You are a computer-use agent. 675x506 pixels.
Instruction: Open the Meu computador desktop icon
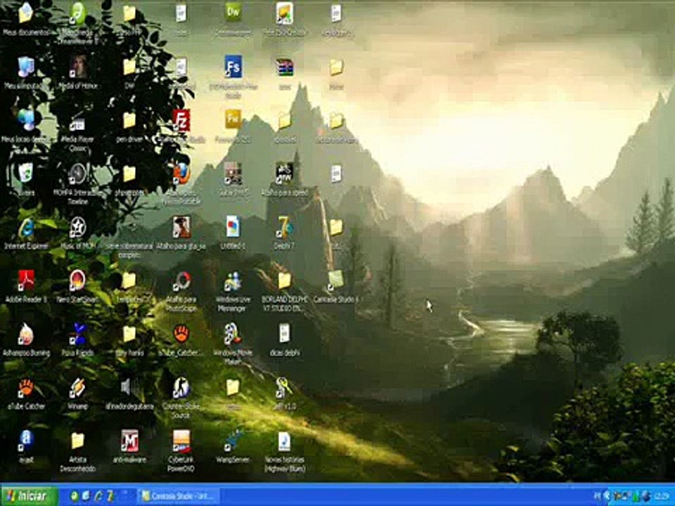click(x=26, y=67)
